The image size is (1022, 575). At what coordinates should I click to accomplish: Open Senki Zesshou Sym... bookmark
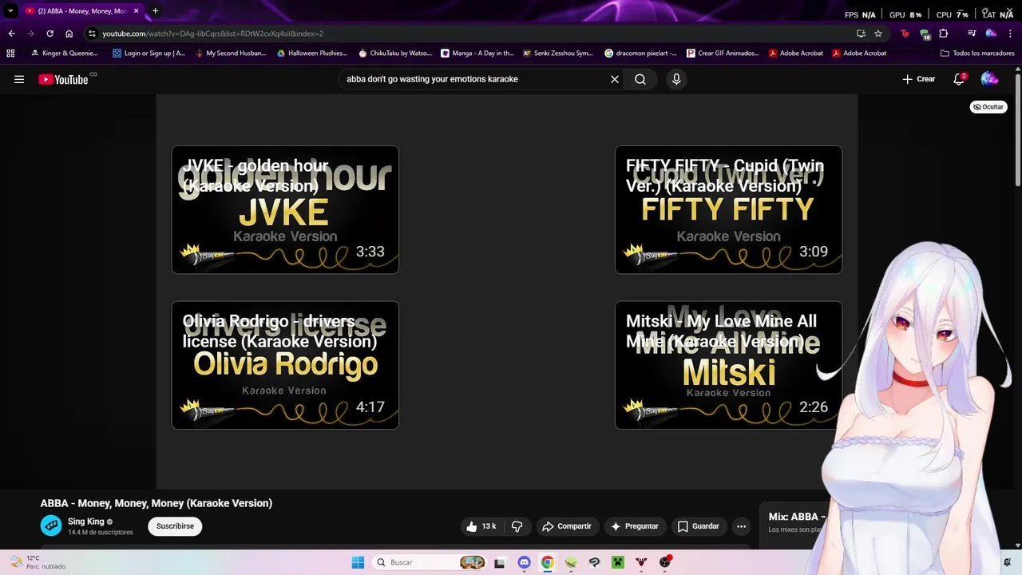point(558,54)
